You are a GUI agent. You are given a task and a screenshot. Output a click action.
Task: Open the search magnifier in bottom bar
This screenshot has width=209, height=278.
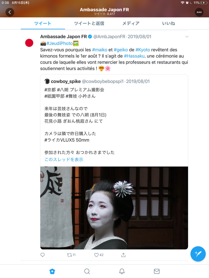[87, 271]
